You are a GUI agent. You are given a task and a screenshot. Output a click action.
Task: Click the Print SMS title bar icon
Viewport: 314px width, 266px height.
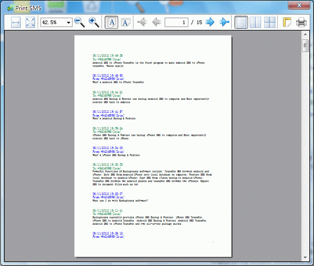click(9, 8)
